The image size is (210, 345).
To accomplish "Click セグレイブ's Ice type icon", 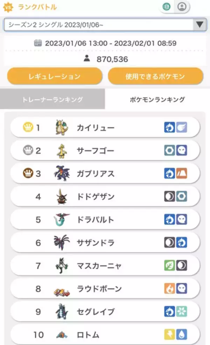I will (181, 312).
